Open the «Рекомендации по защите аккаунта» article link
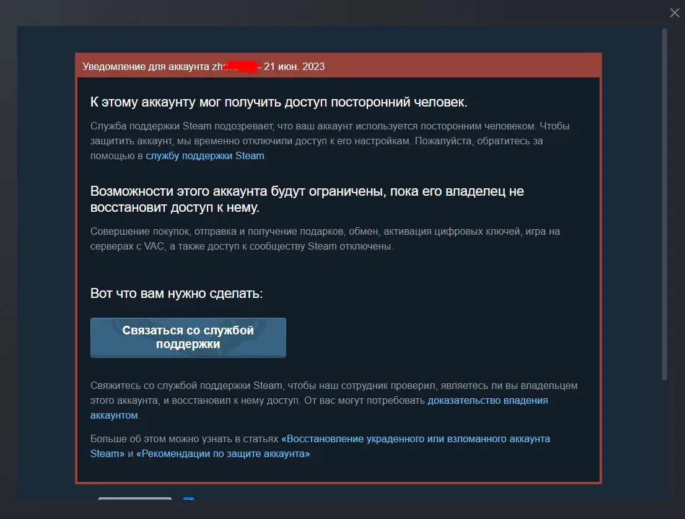 (223, 454)
